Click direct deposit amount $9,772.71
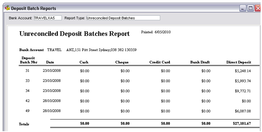Screen dimensions: 262x132 243,91
